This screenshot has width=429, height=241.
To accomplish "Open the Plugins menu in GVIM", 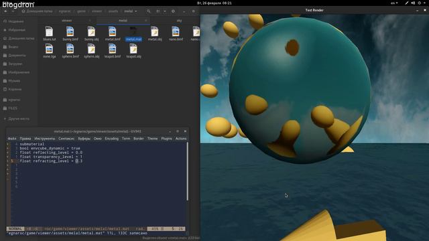I will 166,139.
